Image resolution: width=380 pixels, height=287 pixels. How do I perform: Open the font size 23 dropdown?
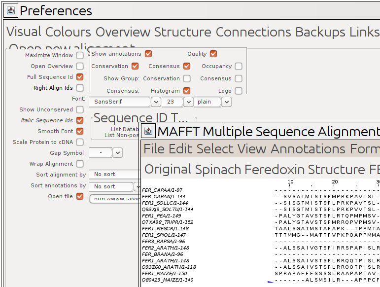click(x=188, y=102)
